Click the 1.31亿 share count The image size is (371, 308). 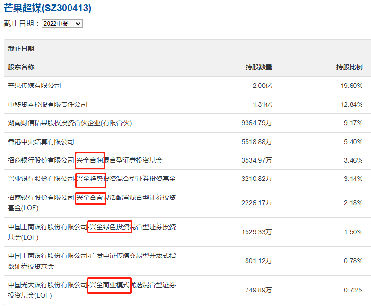click(x=262, y=104)
